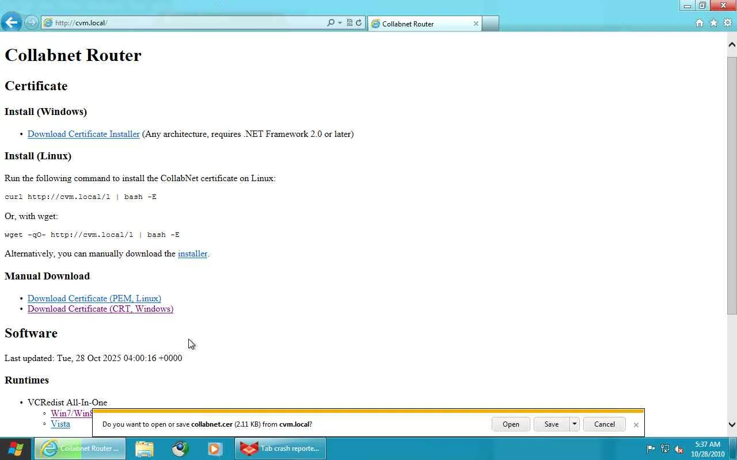The width and height of the screenshot is (737, 460).
Task: Open a new tab with the blank tab button
Action: pos(490,24)
